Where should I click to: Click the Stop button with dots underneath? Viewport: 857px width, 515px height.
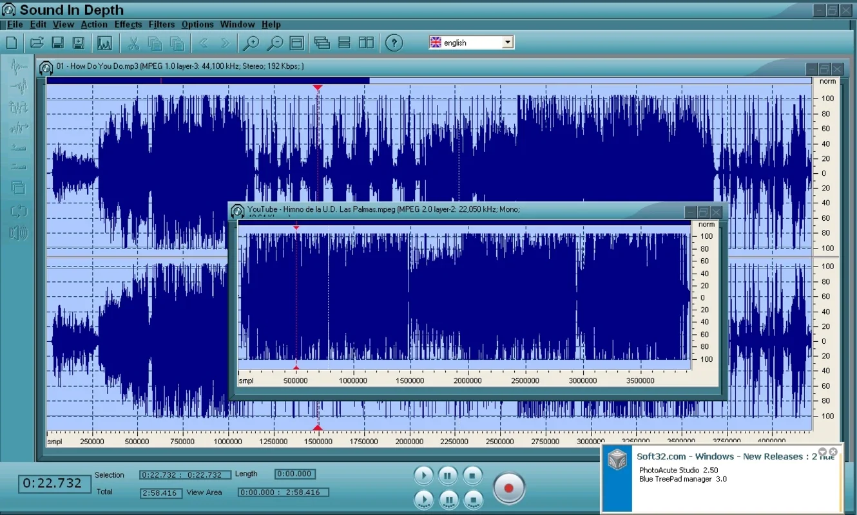(x=472, y=499)
